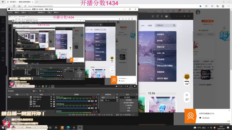Open a new Edge tab
Screen dimensions: 232x130
[x=37, y=2]
